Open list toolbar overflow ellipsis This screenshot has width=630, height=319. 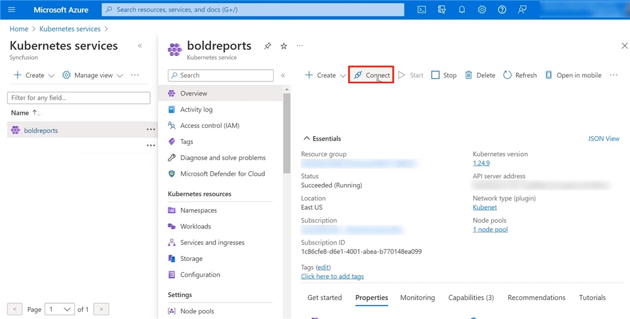click(x=135, y=75)
